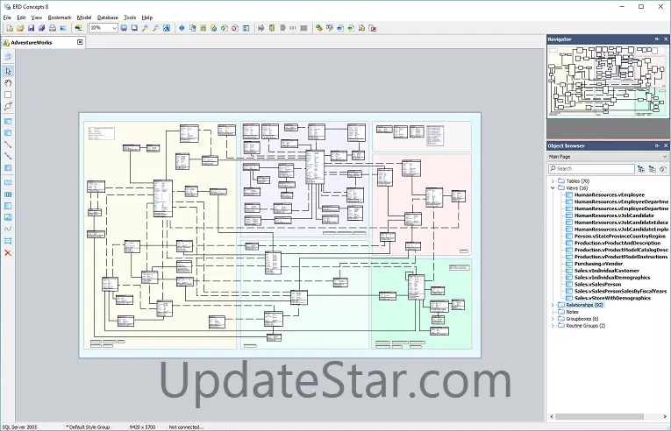Click the first tree icon beside Object browser search
671x431 pixels.
[x=640, y=169]
